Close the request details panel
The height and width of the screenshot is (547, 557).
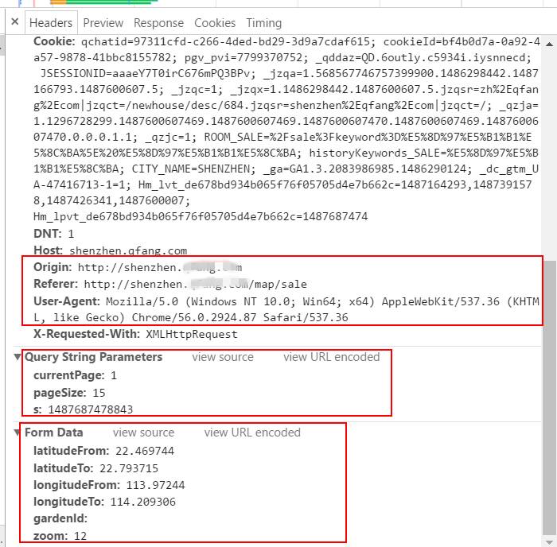[15, 21]
